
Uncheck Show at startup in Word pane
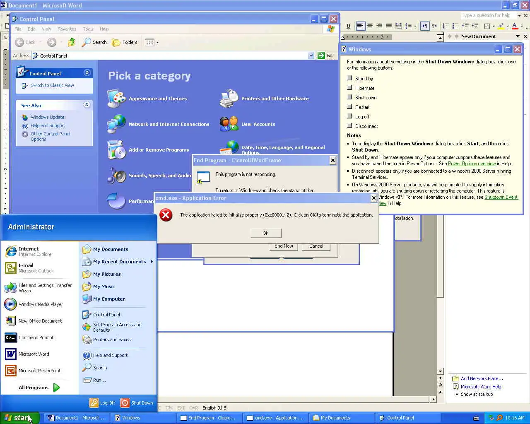[x=457, y=394]
